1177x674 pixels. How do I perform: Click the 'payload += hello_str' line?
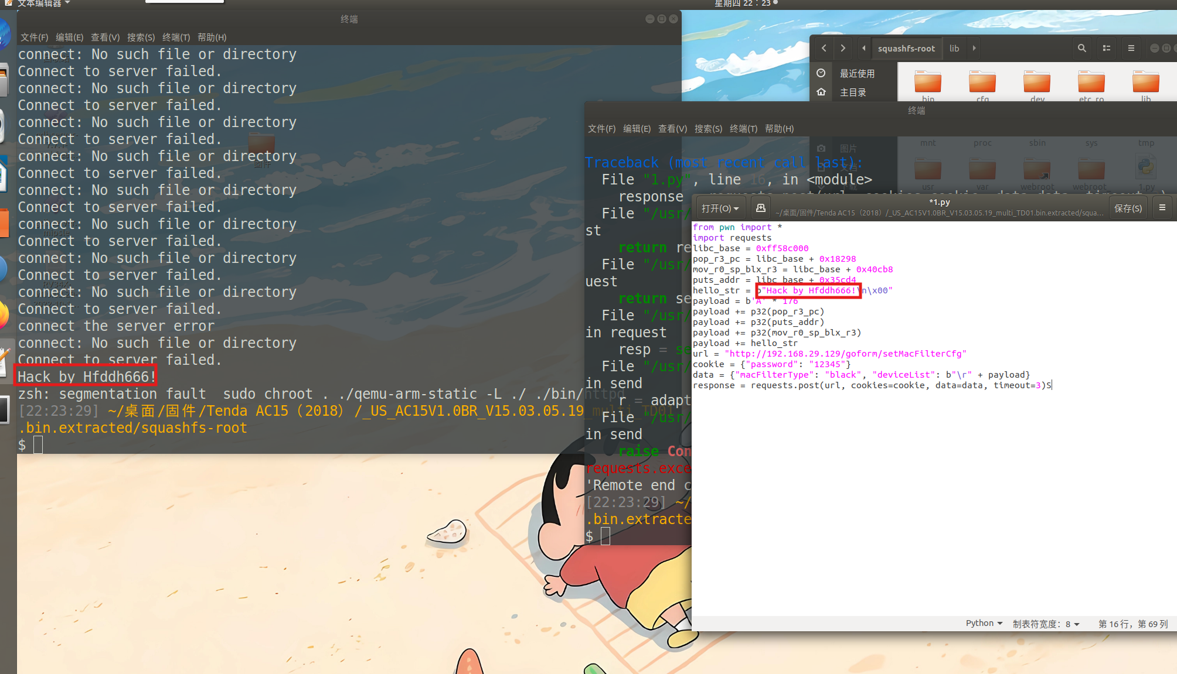click(745, 343)
